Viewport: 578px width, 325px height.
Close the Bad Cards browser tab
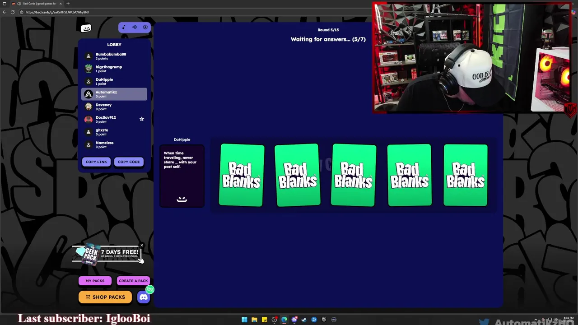tap(61, 4)
